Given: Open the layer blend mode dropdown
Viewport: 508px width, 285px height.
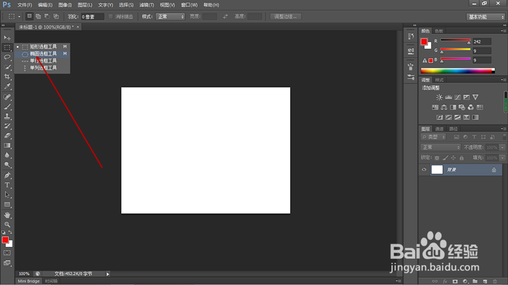Looking at the screenshot, I should pyautogui.click(x=441, y=147).
